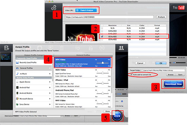The image size is (187, 125).
Task: Click the Apple Device icon
Action: 17,82
